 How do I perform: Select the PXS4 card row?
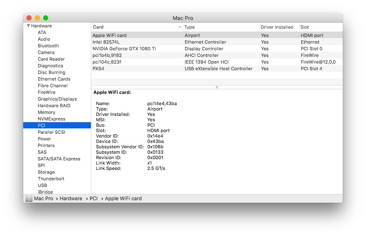[217, 69]
